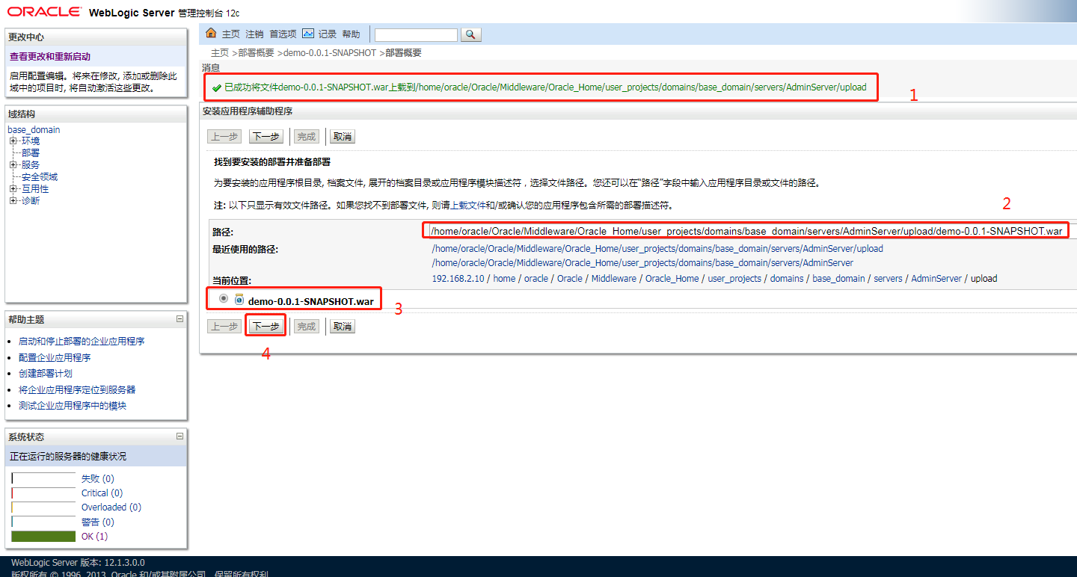Click domains in the current location path

pyautogui.click(x=787, y=279)
